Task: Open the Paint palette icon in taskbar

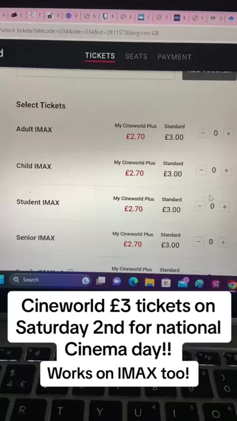Action: pos(199,283)
